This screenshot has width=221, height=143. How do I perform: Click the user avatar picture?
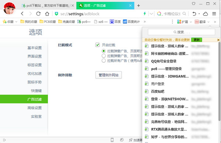[10, 8]
